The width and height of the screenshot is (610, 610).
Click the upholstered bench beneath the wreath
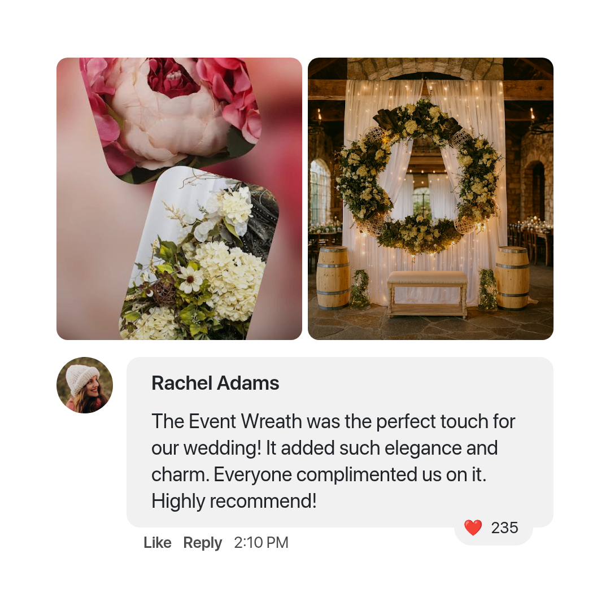coord(427,294)
